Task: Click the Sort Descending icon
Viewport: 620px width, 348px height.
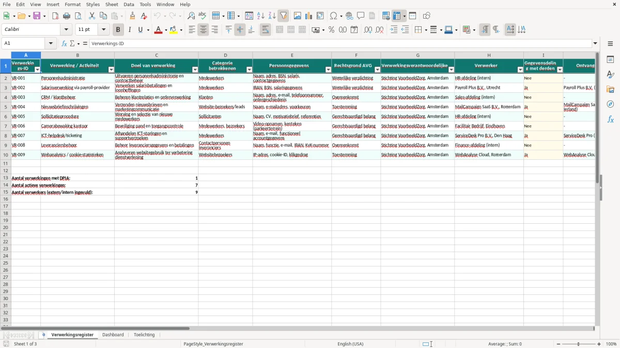Action: (272, 16)
